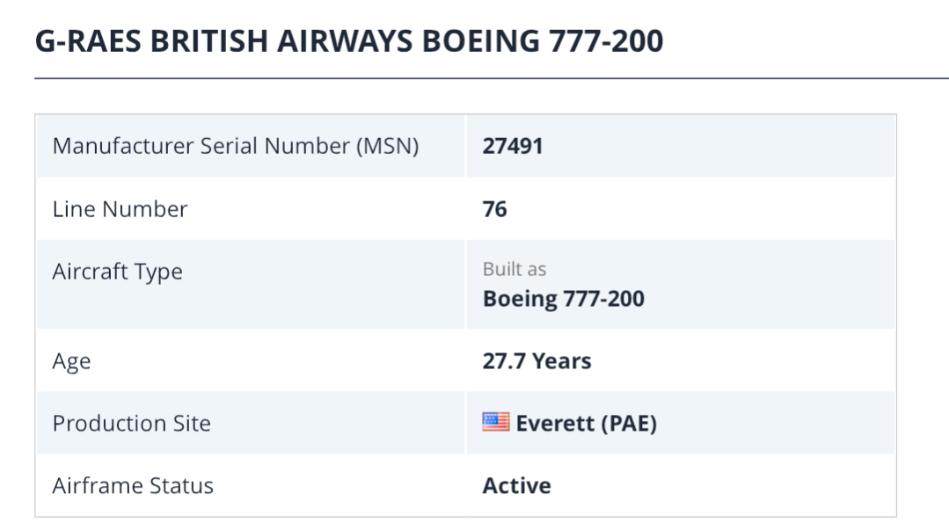Select the Manufacturer Serial Number label

(201, 146)
